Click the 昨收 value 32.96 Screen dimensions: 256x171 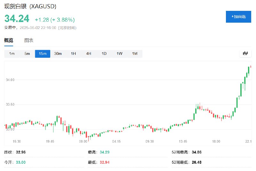coord(21,152)
